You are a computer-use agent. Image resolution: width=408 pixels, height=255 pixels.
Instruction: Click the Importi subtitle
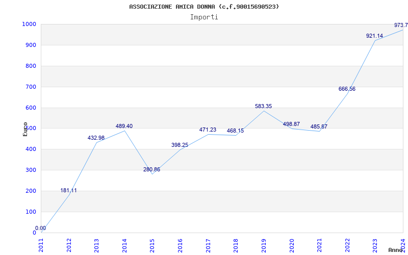204,17
